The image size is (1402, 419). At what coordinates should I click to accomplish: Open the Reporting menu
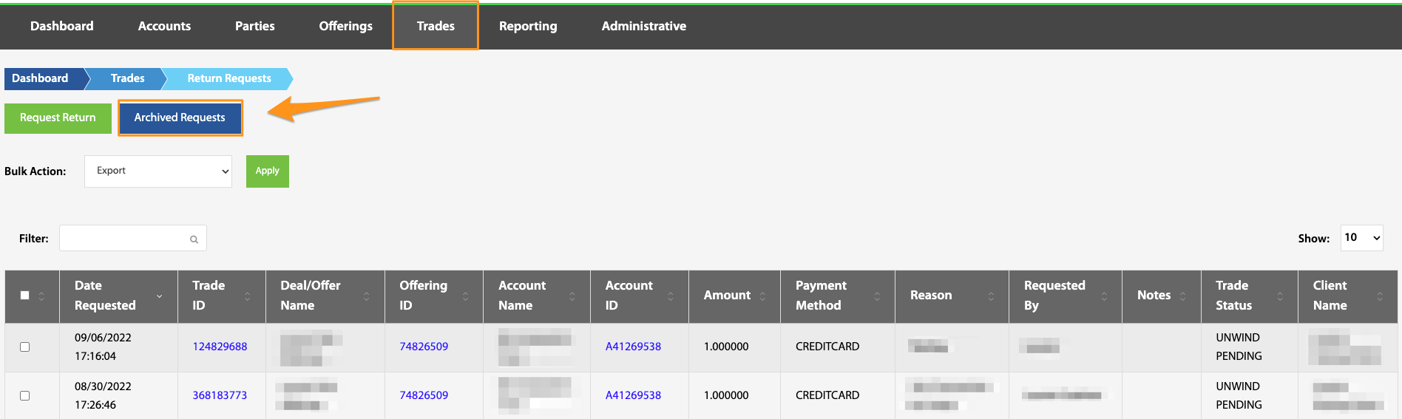[528, 26]
